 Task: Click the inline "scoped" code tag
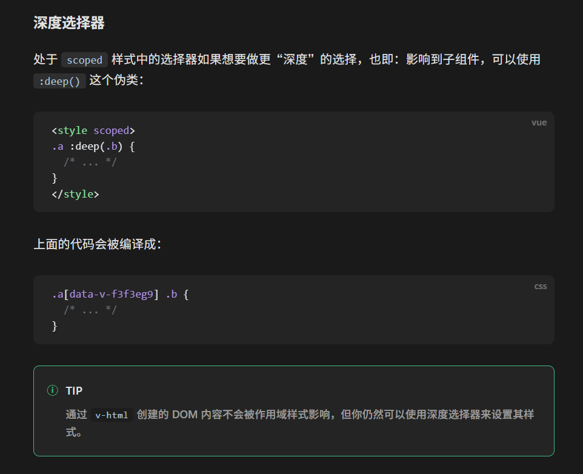[84, 59]
